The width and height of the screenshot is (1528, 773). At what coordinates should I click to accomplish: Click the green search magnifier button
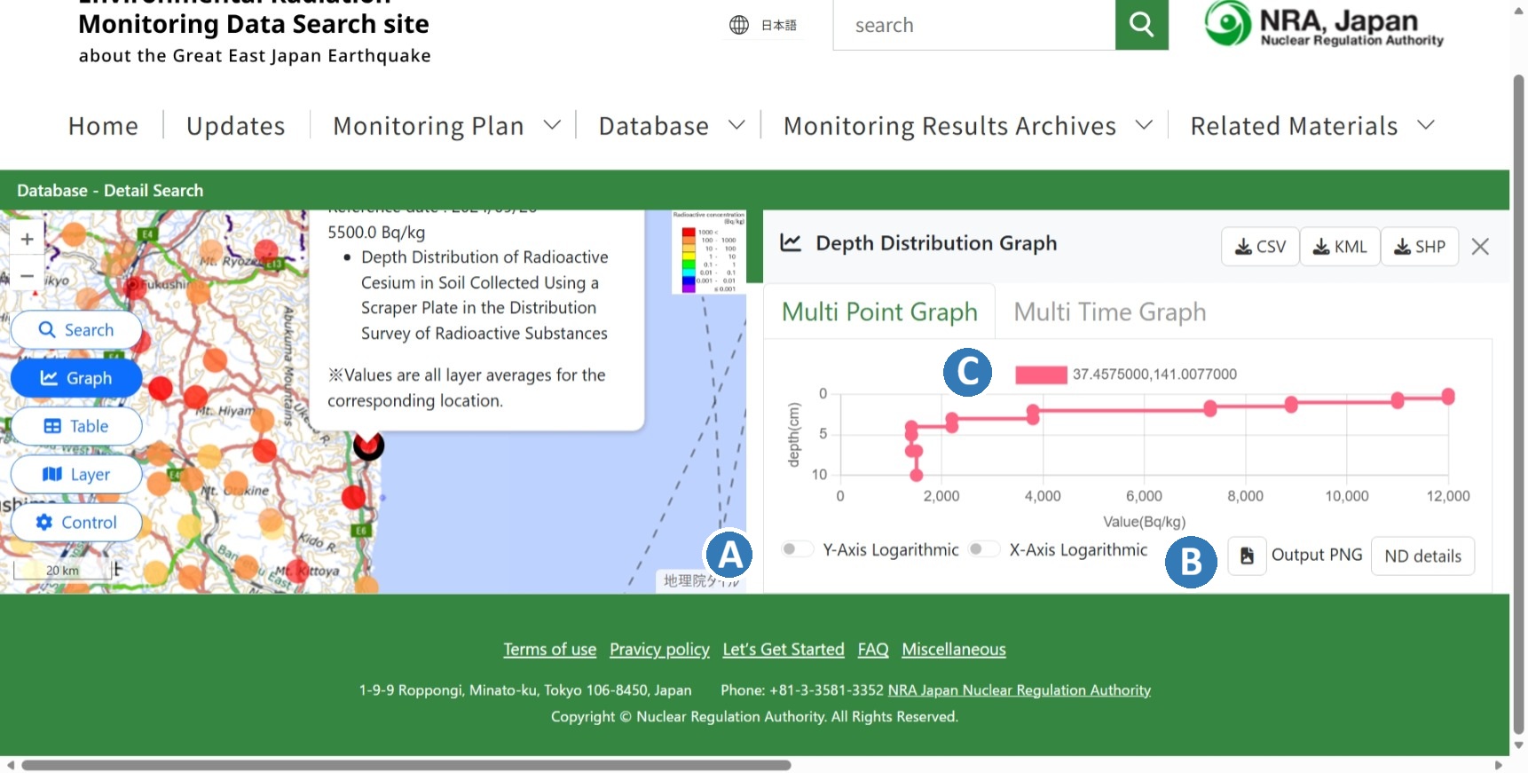pos(1141,25)
